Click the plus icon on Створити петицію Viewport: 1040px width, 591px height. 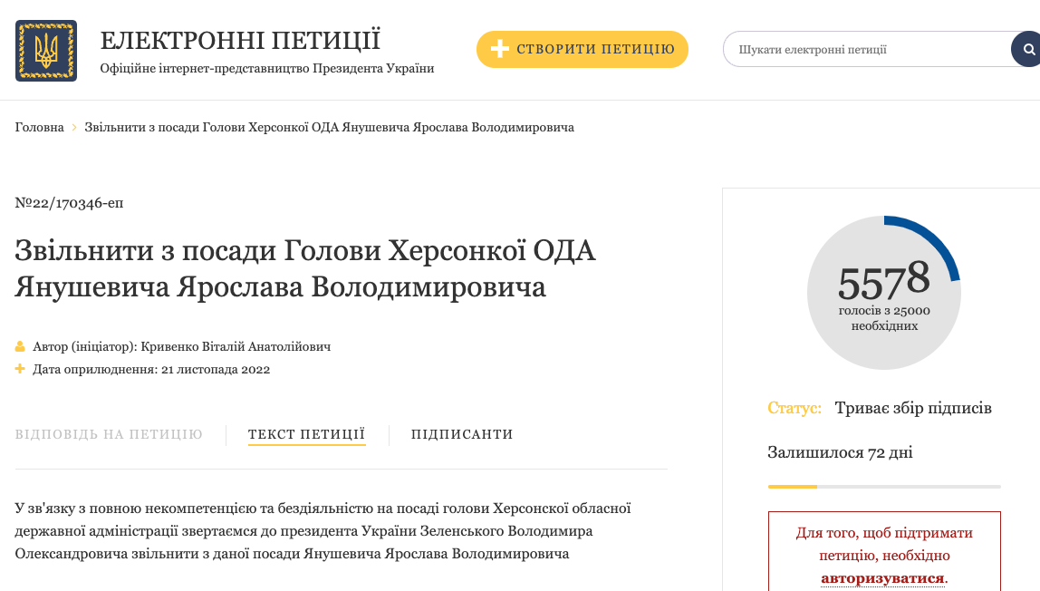click(x=499, y=49)
